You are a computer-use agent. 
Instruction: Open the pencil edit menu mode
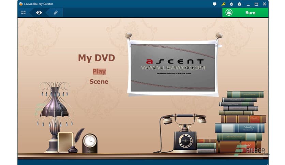coord(56,13)
